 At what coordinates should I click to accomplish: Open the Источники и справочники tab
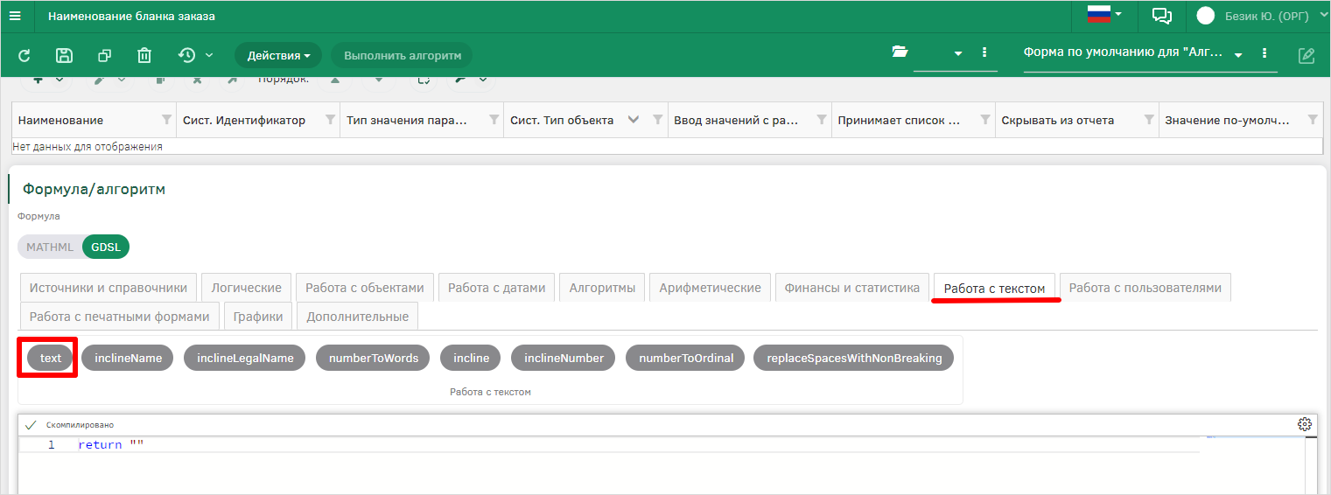109,288
